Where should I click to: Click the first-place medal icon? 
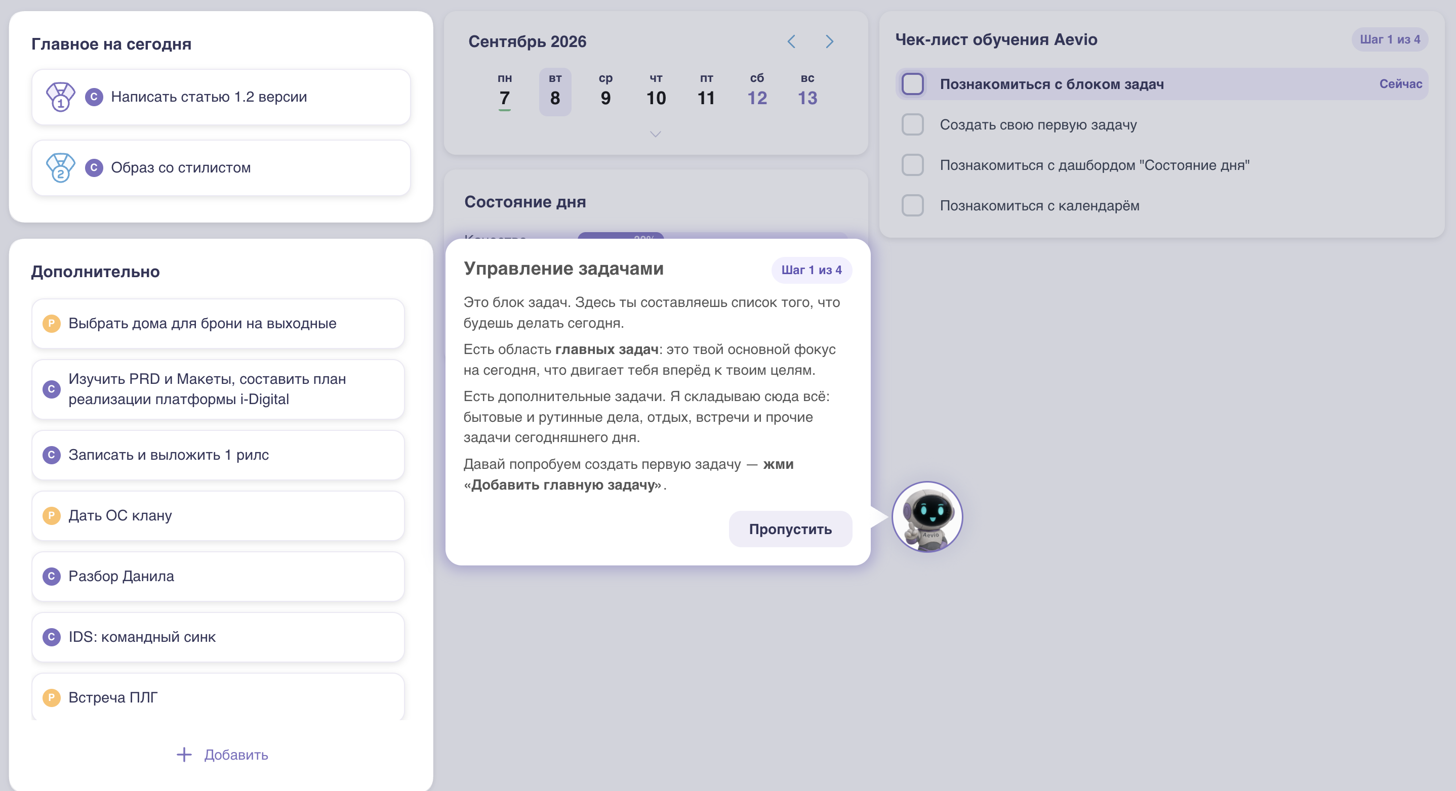[60, 97]
